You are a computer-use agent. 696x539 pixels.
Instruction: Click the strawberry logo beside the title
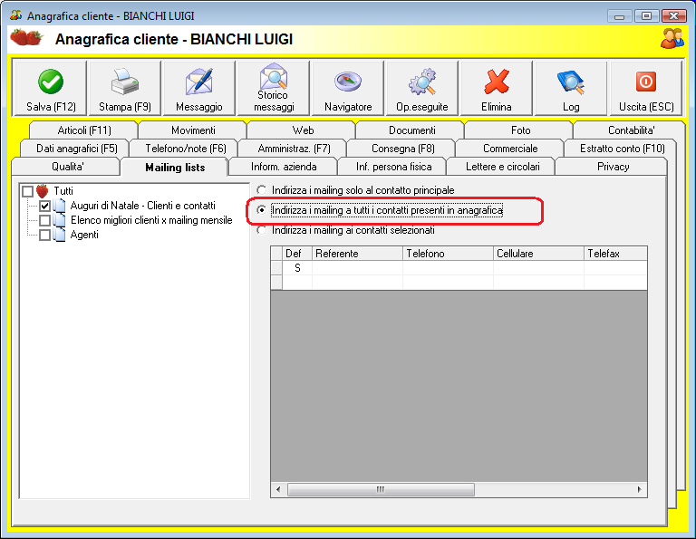pos(26,37)
